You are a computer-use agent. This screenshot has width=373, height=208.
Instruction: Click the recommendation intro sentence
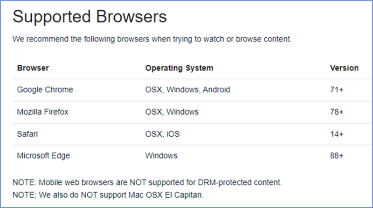click(152, 39)
